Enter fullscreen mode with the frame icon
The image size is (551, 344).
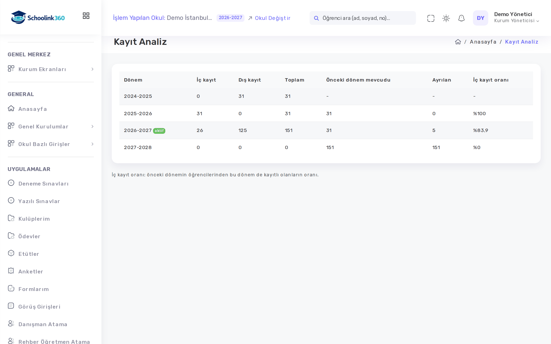click(431, 18)
